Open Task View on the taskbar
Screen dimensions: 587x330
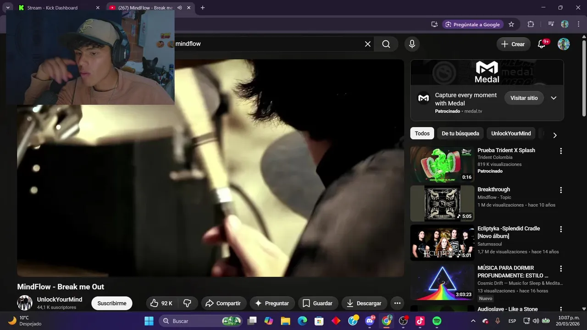252,321
